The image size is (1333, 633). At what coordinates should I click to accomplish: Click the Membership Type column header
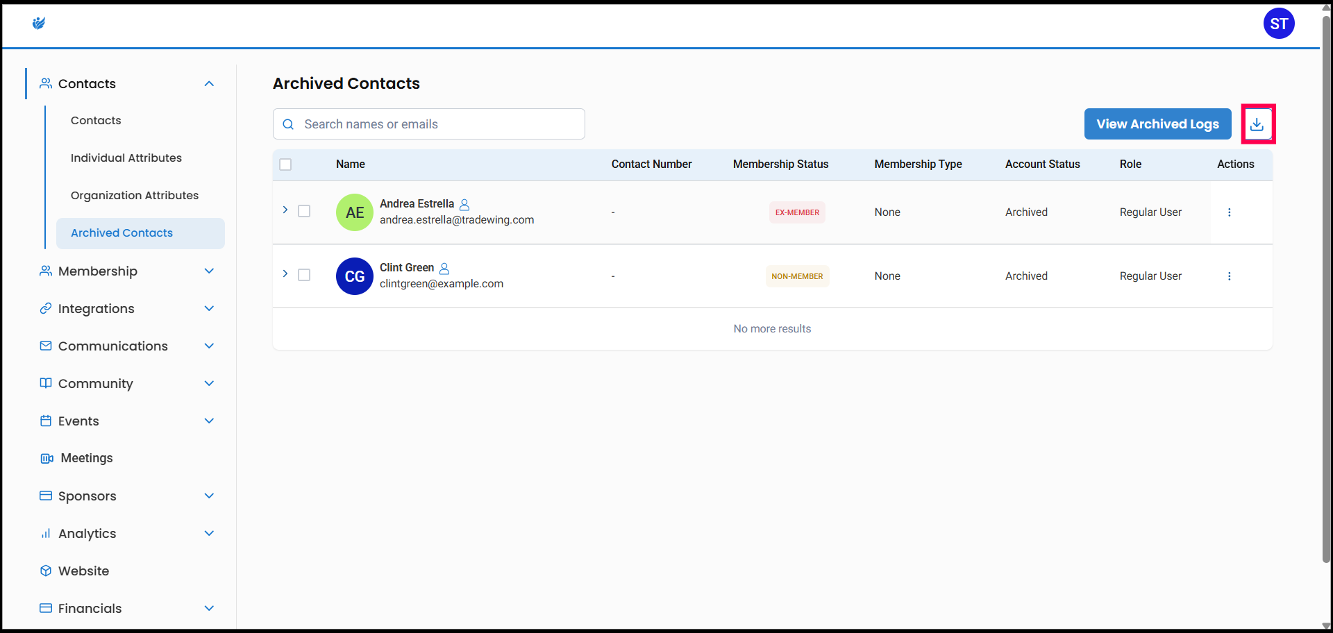point(918,164)
